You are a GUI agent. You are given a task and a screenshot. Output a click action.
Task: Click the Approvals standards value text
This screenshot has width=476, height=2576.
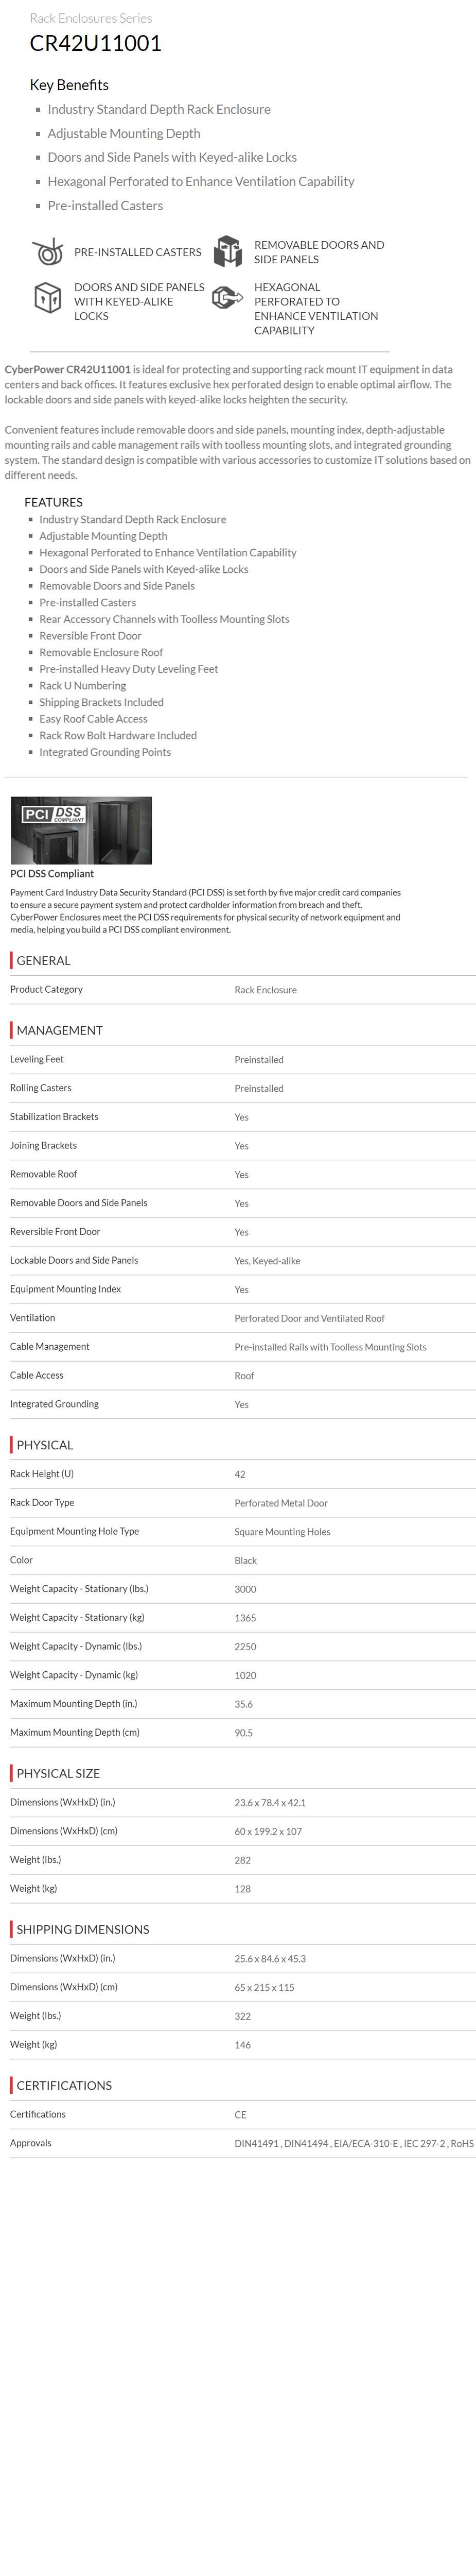[x=353, y=2143]
